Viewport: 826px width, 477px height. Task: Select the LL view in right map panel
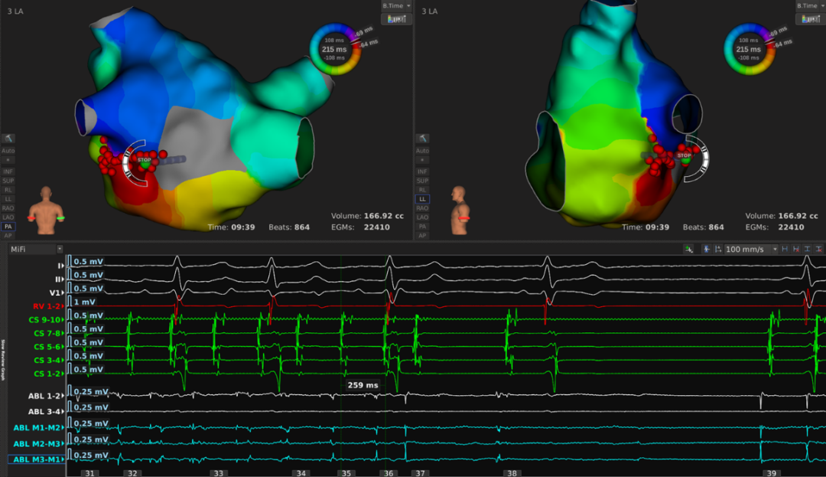click(x=422, y=199)
